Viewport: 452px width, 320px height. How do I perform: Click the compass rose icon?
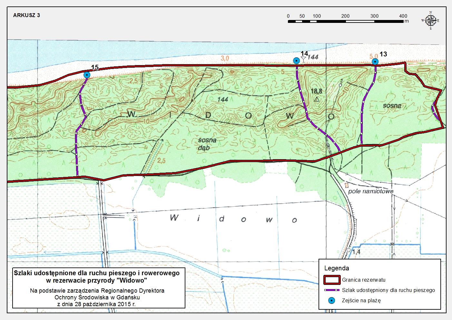[x=430, y=20]
